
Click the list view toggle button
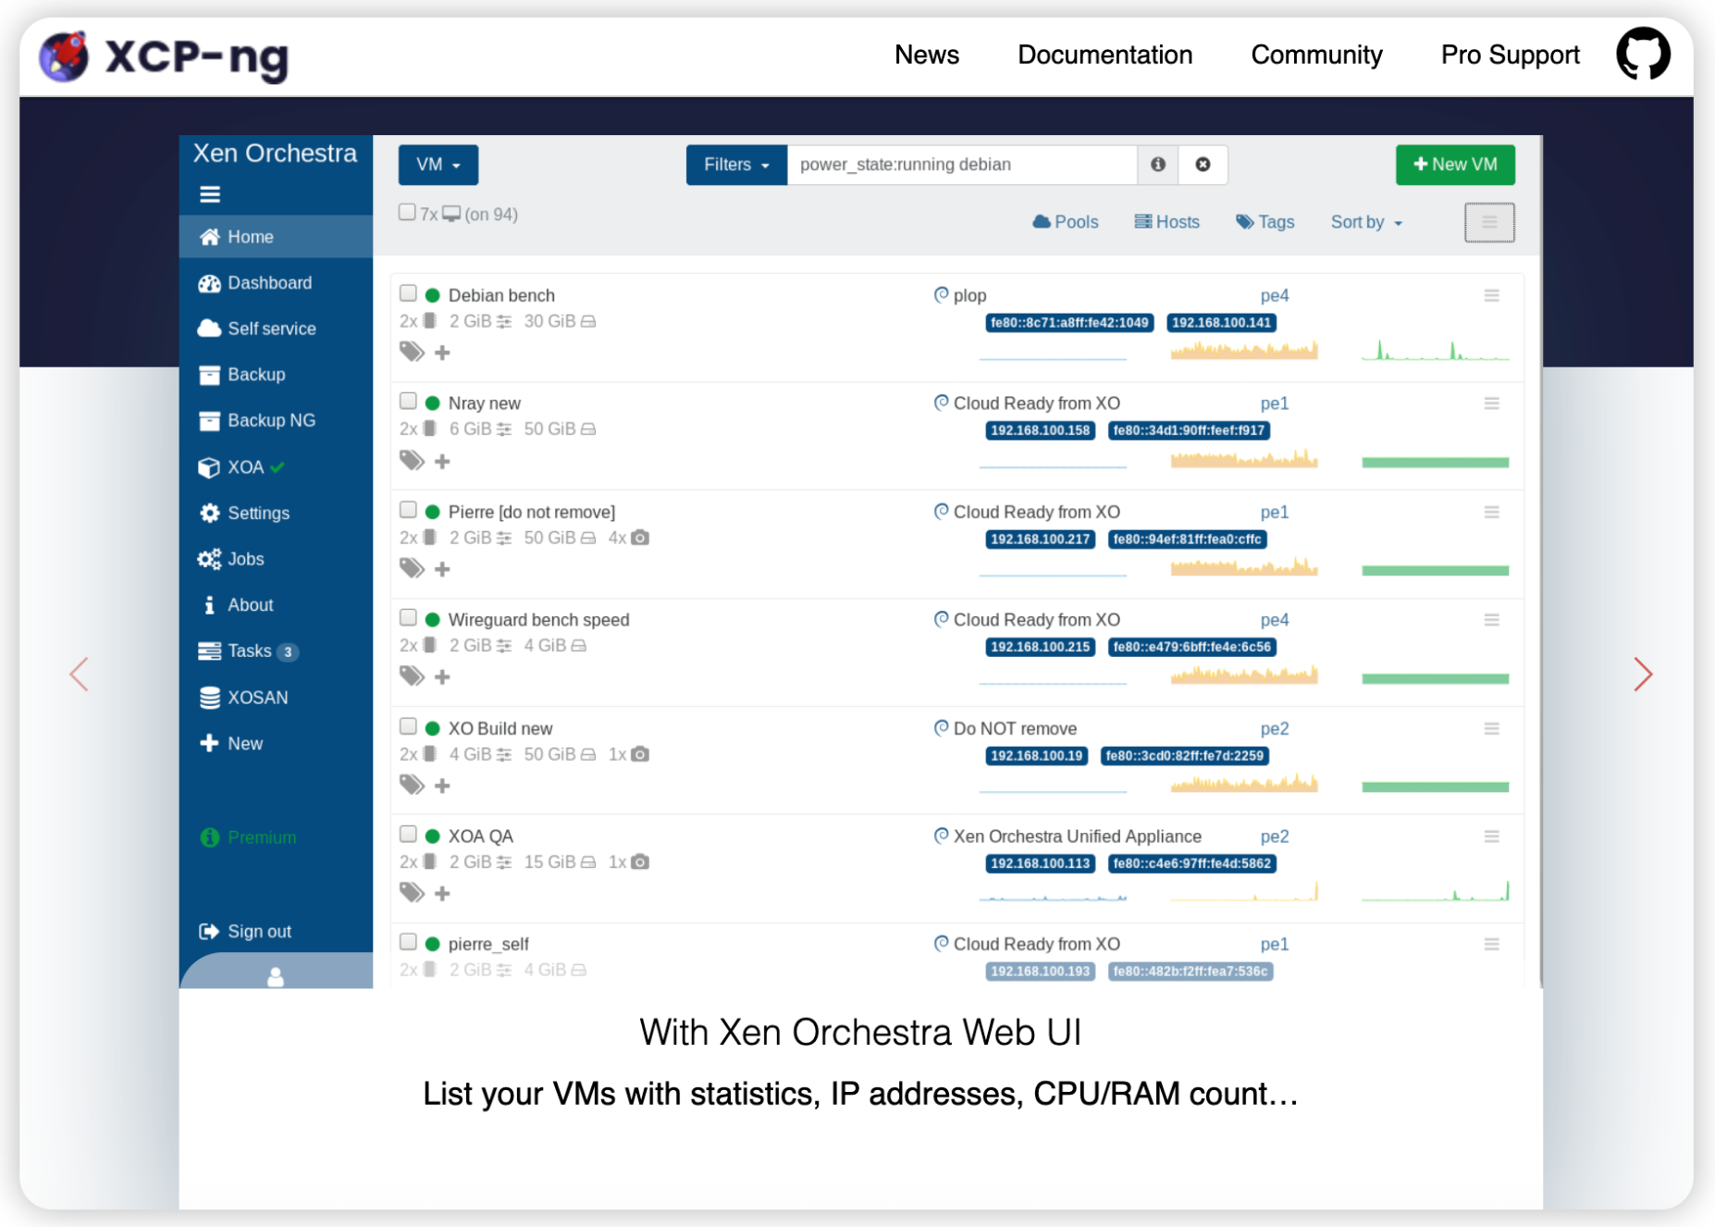pyautogui.click(x=1489, y=222)
